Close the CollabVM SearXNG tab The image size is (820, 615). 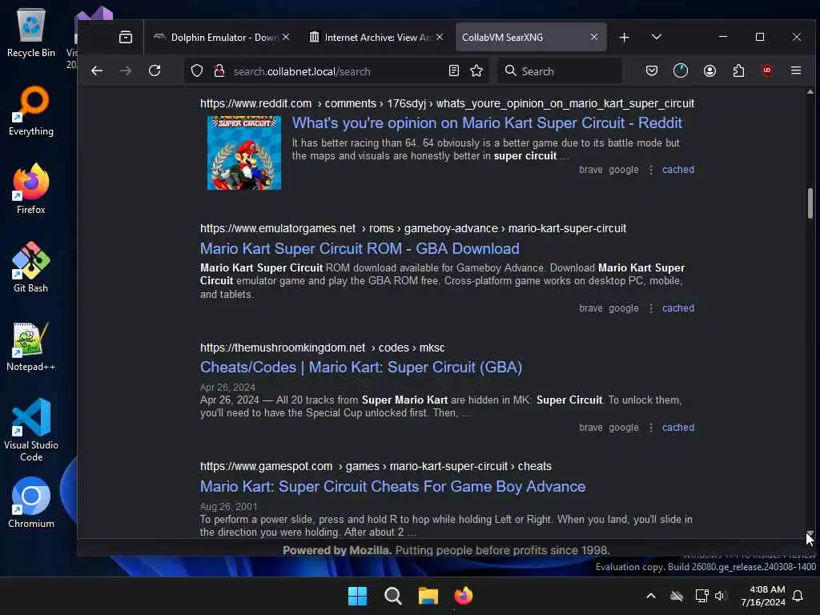click(594, 37)
